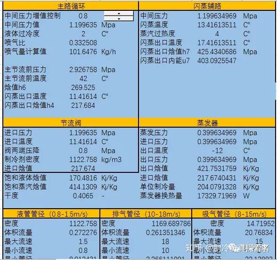Select the 液管管径 (0.8-1.5m/s) header

point(52,214)
